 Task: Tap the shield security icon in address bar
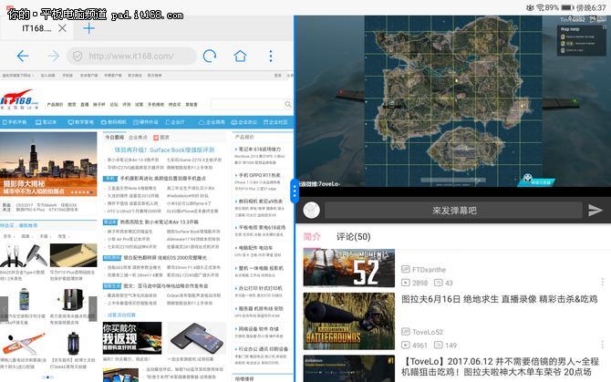(x=78, y=57)
